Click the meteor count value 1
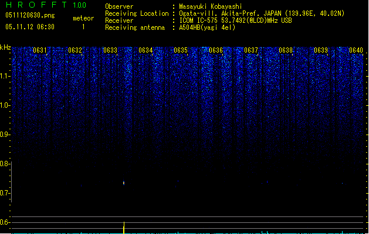The width and height of the screenshot is (369, 234). click(83, 27)
